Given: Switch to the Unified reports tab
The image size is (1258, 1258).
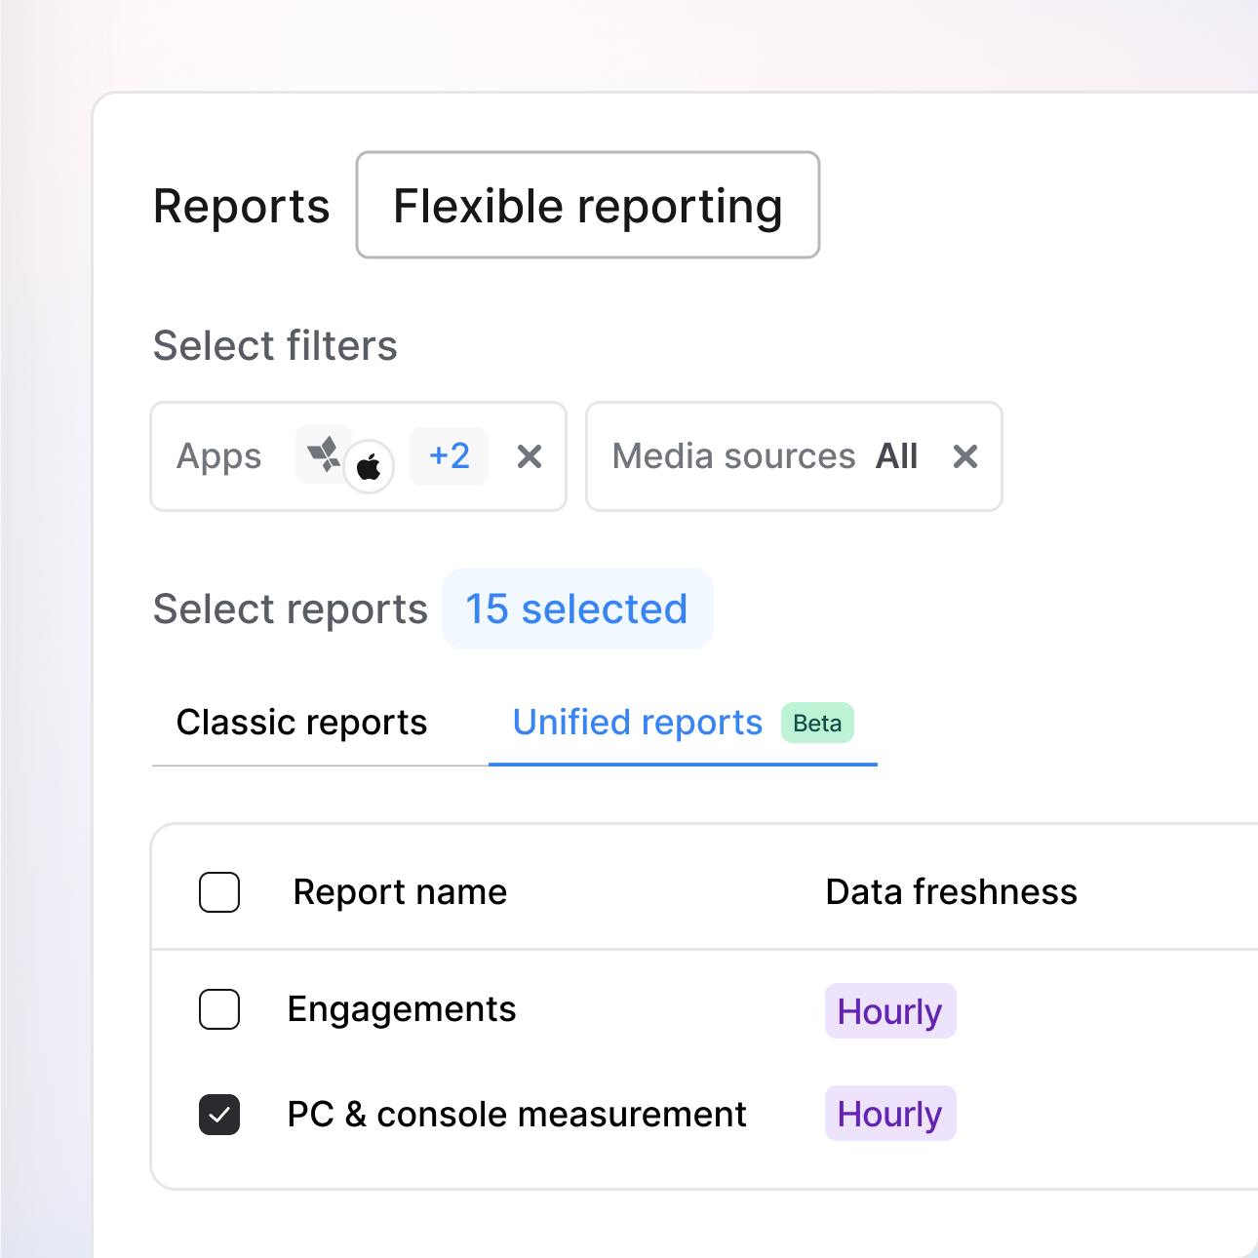Looking at the screenshot, I should coord(638,723).
